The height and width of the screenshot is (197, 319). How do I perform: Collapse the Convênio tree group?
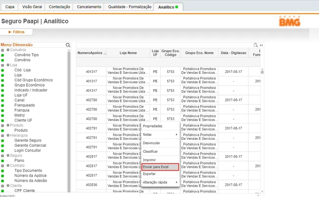tap(8, 50)
